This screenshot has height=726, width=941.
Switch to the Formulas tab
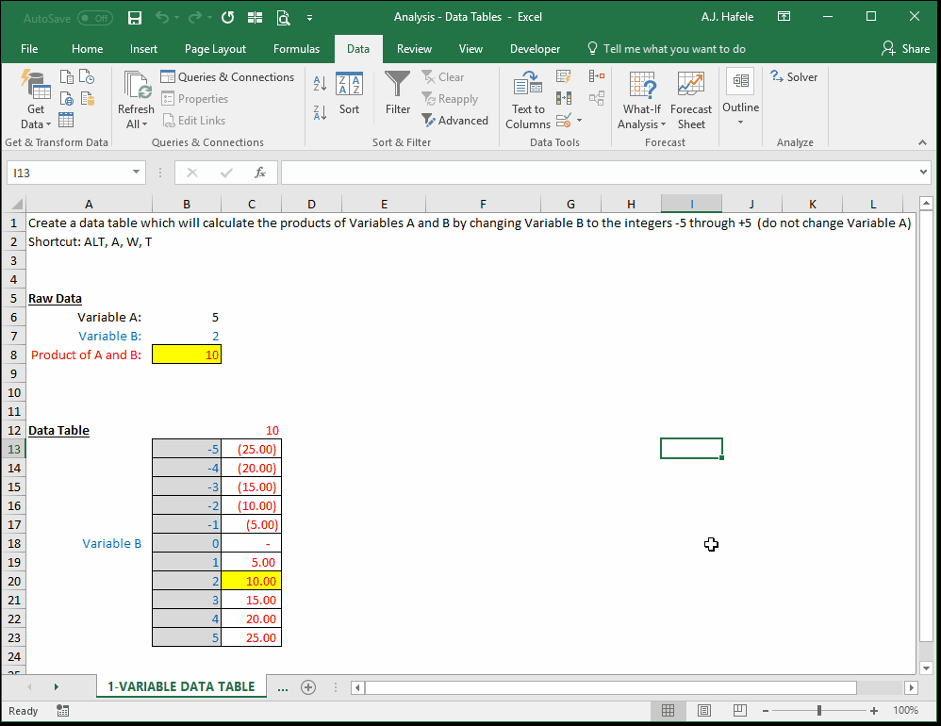(x=296, y=49)
